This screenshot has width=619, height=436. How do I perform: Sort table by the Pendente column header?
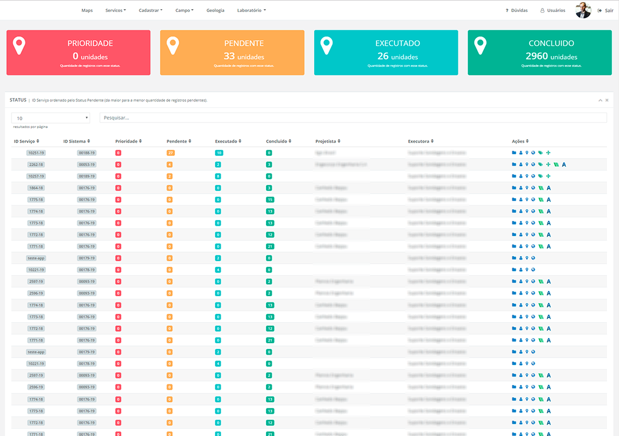(x=178, y=141)
